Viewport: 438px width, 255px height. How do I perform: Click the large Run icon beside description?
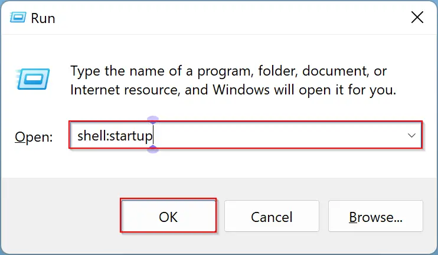(32, 79)
